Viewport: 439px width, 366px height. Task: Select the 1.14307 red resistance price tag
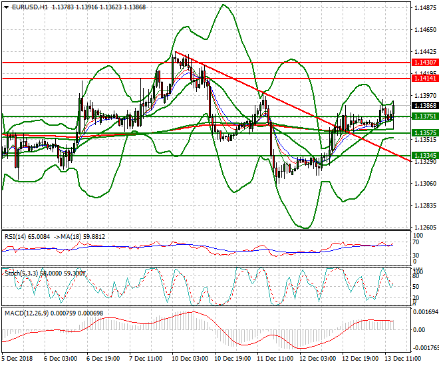[x=424, y=62]
